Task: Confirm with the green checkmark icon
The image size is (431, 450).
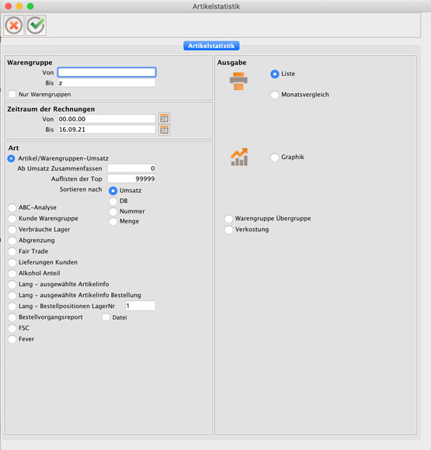Action: tap(36, 26)
